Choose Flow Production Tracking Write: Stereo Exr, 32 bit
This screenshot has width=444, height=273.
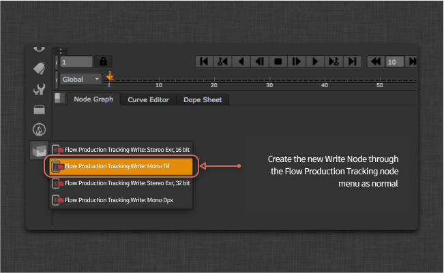123,182
